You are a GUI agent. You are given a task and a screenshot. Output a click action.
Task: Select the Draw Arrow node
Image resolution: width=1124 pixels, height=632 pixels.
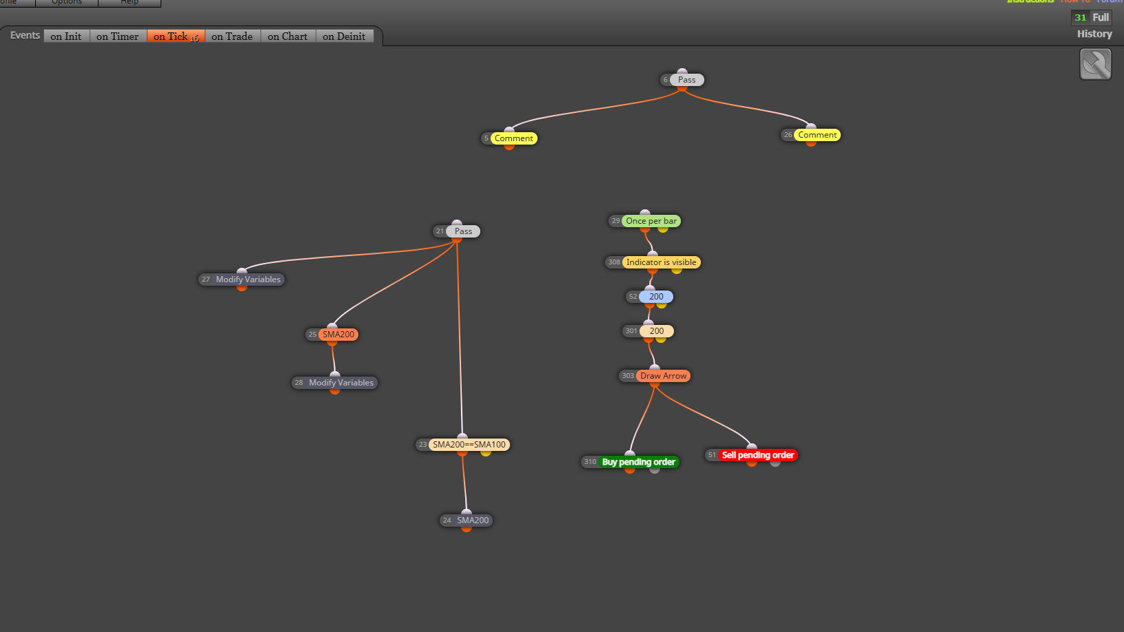point(663,376)
